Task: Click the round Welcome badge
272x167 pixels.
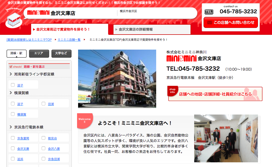Action: (85, 121)
